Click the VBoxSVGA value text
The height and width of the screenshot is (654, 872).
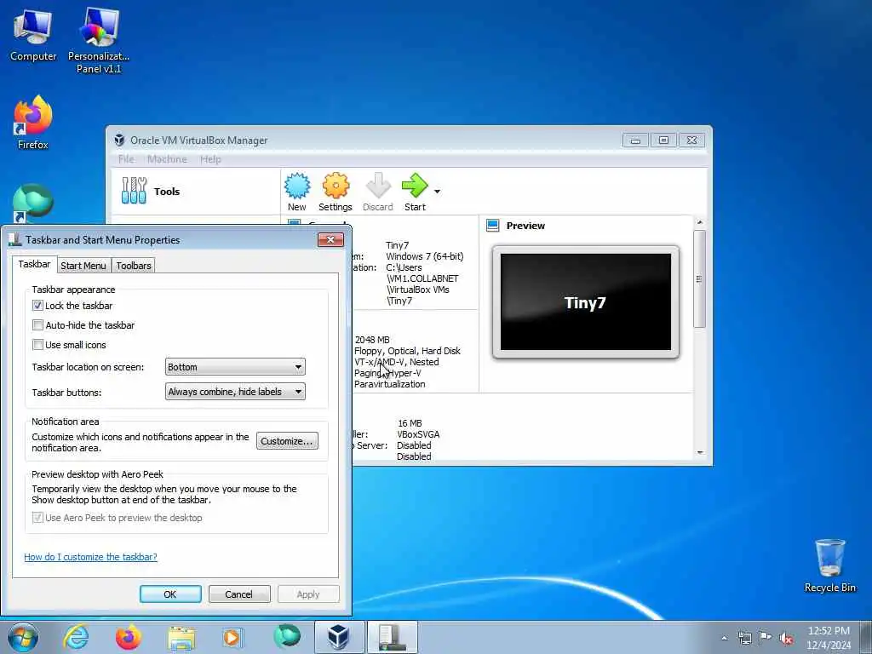(x=418, y=434)
